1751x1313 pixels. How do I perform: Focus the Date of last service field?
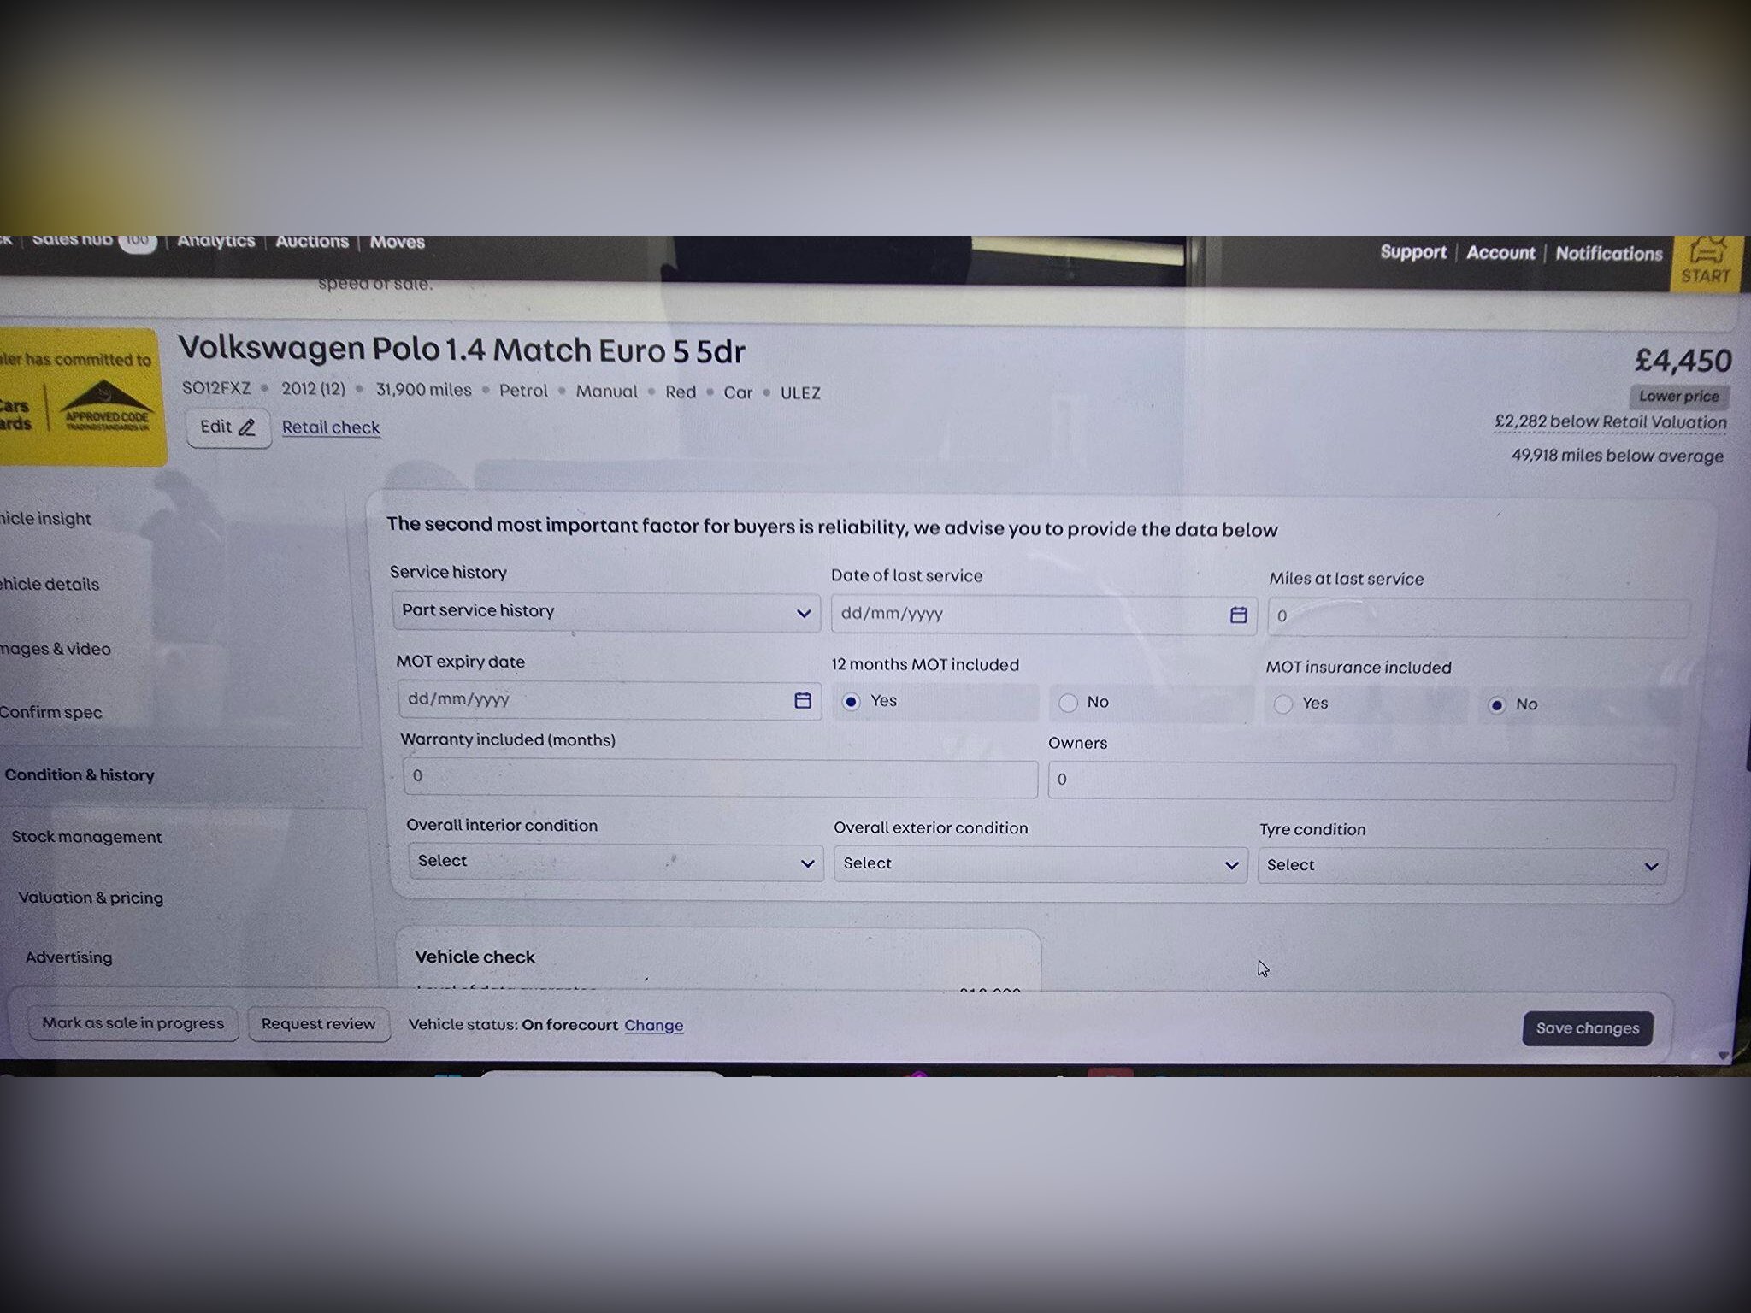coord(1044,615)
